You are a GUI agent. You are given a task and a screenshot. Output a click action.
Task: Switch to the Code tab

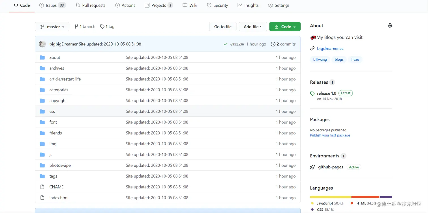(x=22, y=5)
